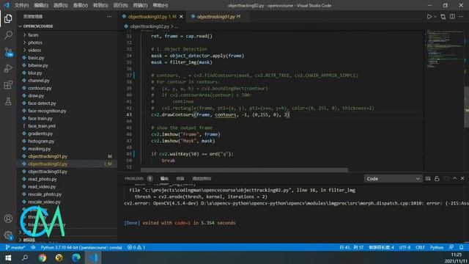Change Python language mode in status bar
Screen dimensions: 469x264
click(437, 247)
